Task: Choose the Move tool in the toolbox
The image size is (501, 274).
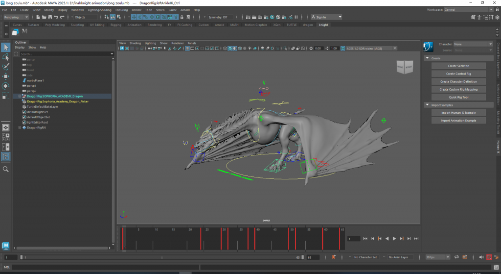Action: [x=6, y=76]
